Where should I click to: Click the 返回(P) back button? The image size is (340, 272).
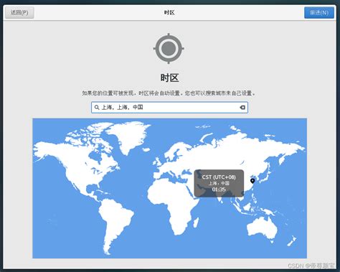tap(19, 13)
